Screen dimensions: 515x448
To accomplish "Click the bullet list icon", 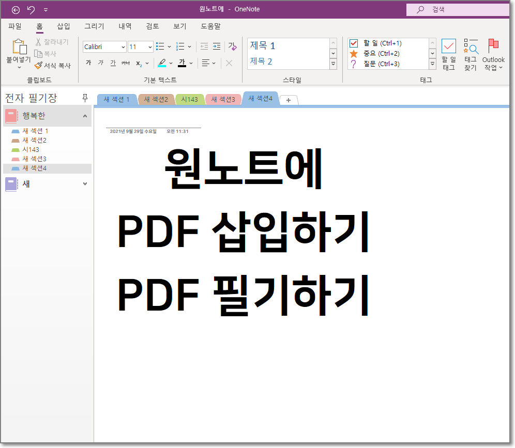I will [x=160, y=47].
